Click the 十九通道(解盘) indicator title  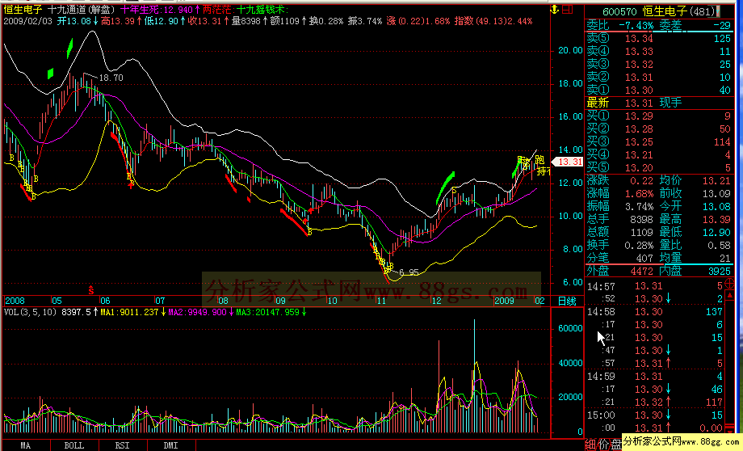(81, 10)
